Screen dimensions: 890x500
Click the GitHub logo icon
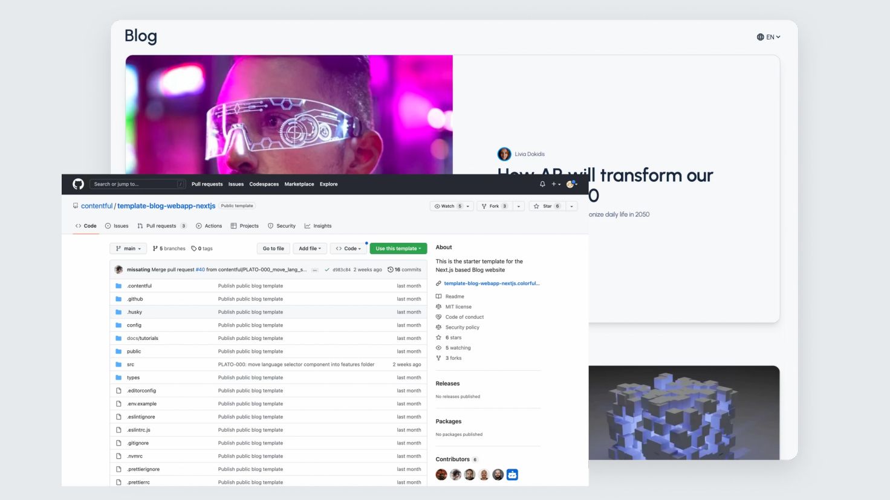click(x=79, y=184)
